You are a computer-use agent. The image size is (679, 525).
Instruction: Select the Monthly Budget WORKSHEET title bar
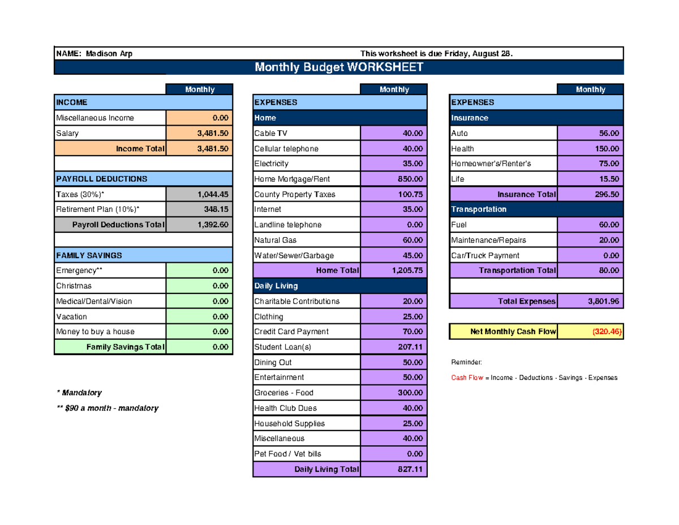[338, 67]
